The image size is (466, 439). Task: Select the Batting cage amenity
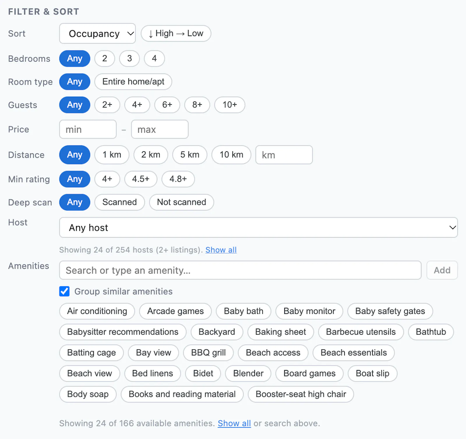click(91, 353)
